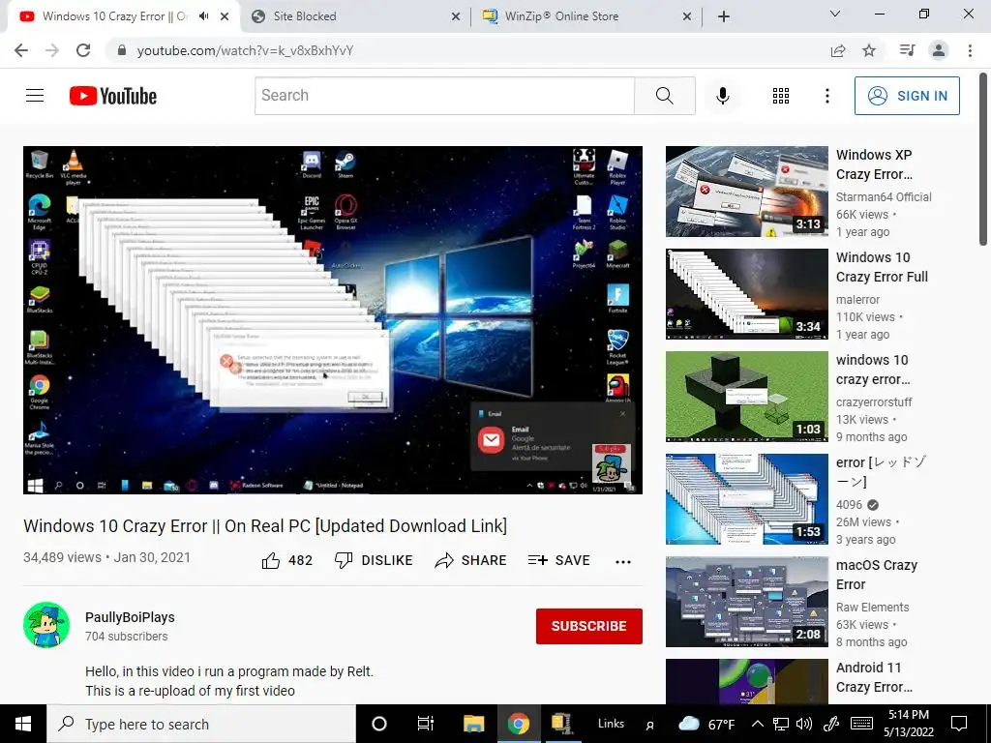Viewport: 991px width, 743px height.
Task: Adjust volume from system tray speaker
Action: tap(804, 724)
